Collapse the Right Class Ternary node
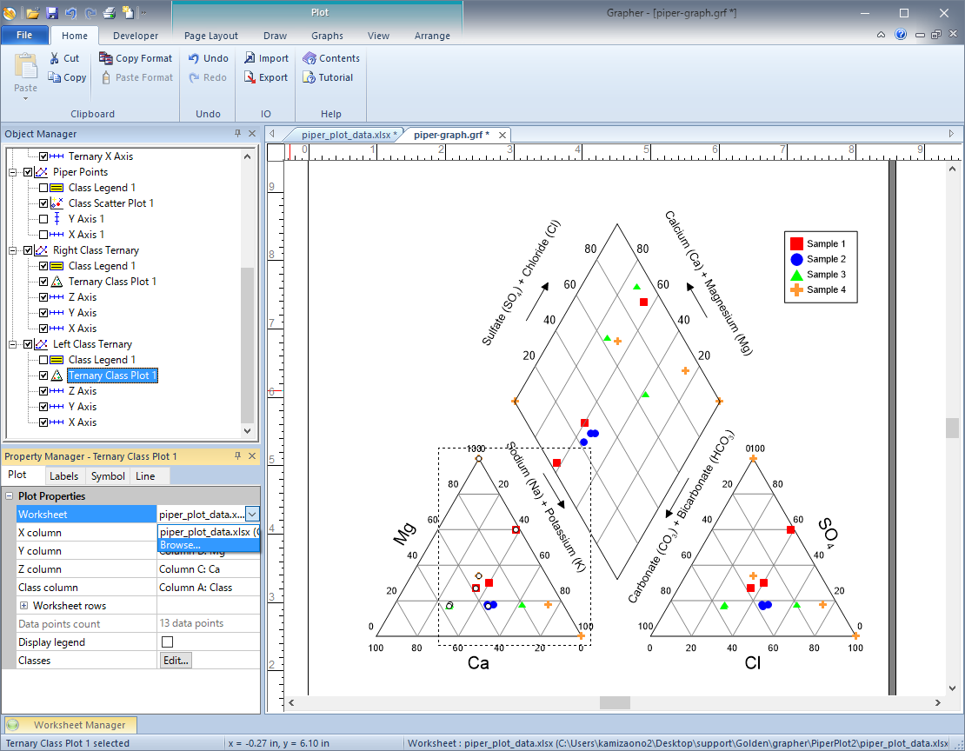 click(x=12, y=250)
